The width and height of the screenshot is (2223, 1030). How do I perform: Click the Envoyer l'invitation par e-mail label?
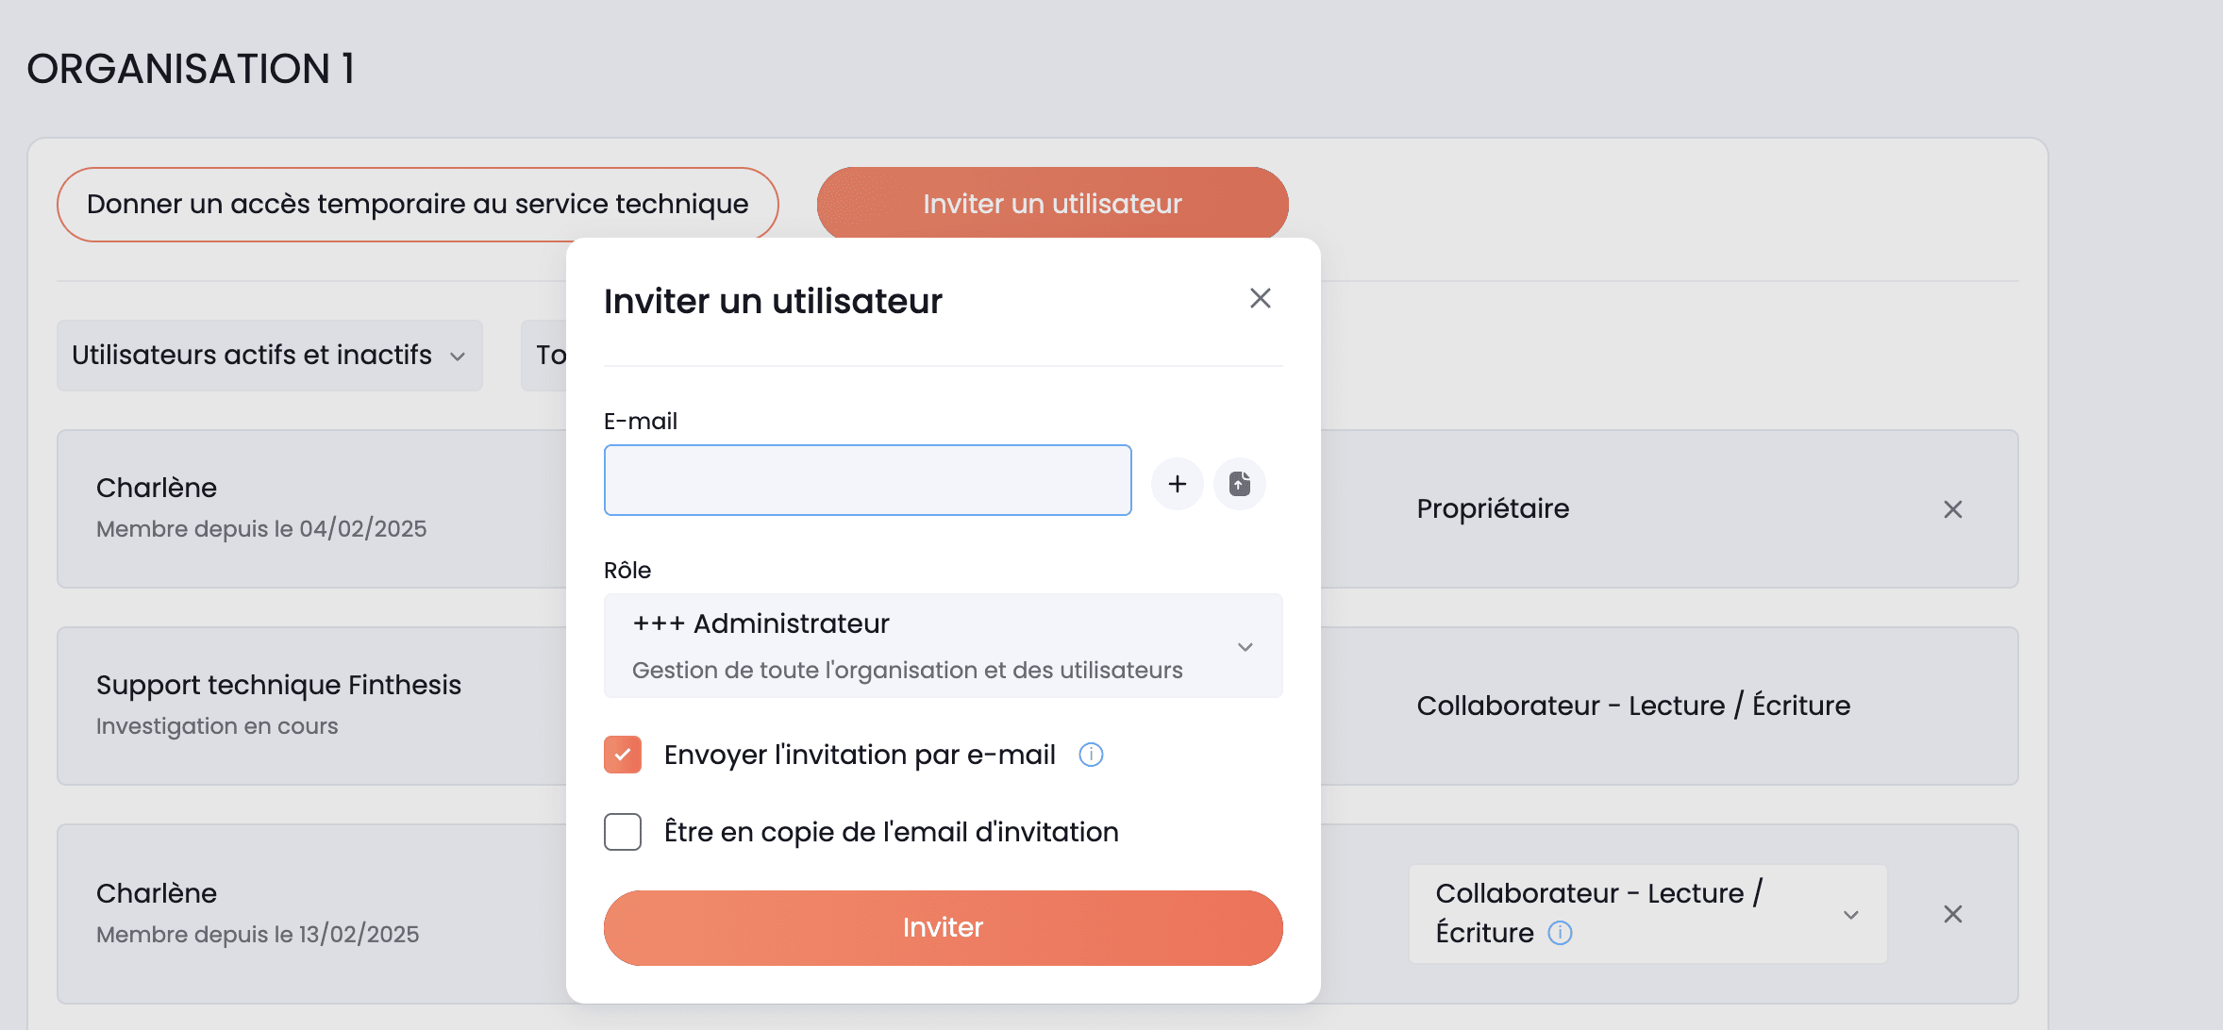(x=860, y=755)
